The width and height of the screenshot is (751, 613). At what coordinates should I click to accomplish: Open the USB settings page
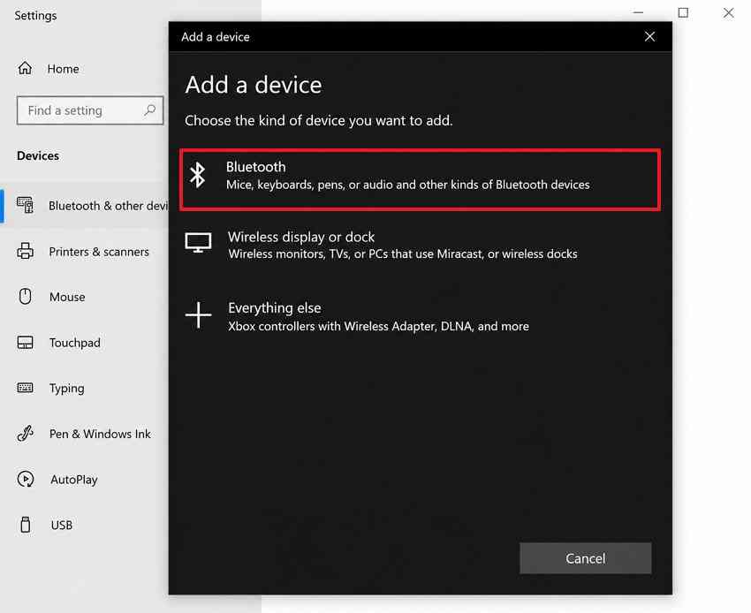click(61, 526)
